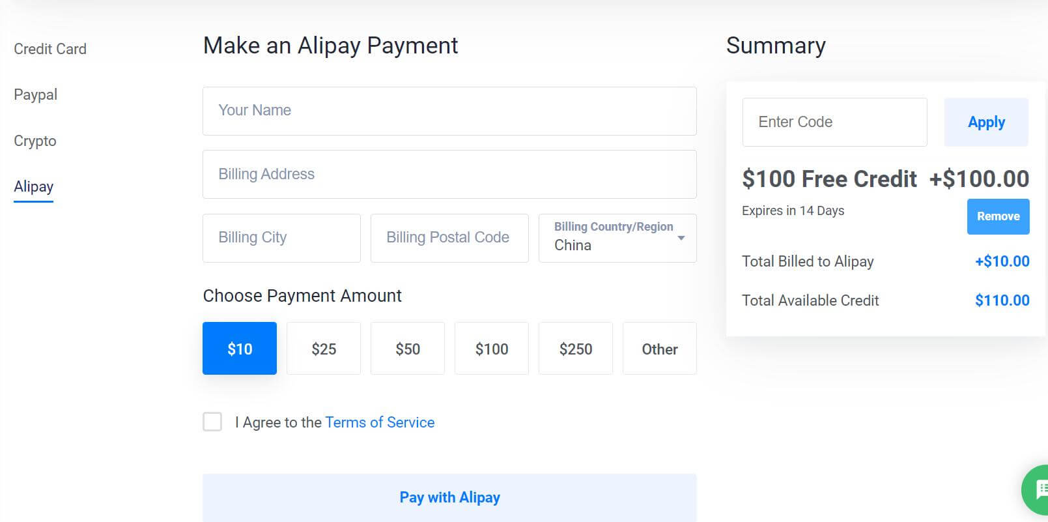Expand the Billing Country/Region dropdown

[617, 238]
